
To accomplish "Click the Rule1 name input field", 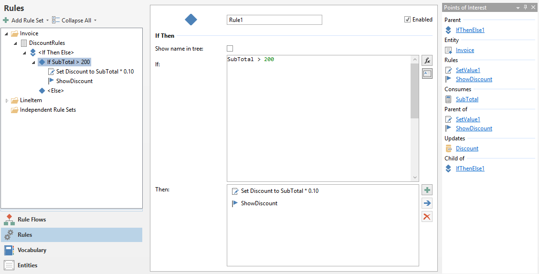I will tap(274, 20).
